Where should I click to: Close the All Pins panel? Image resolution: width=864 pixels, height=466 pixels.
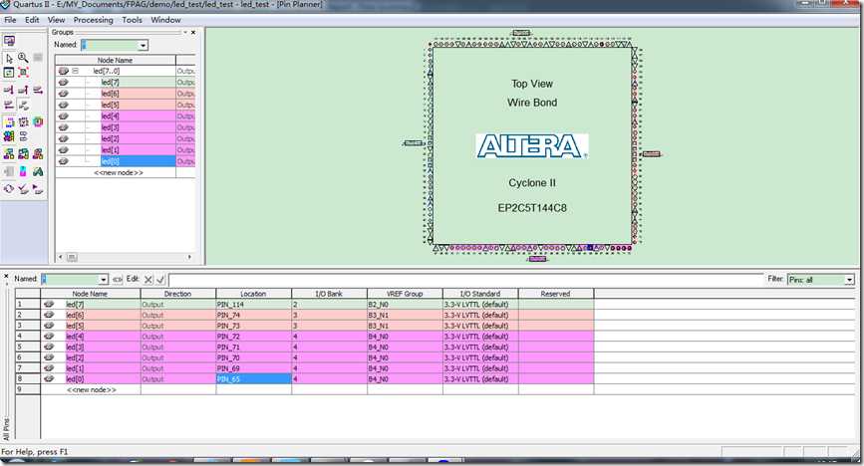(6, 277)
